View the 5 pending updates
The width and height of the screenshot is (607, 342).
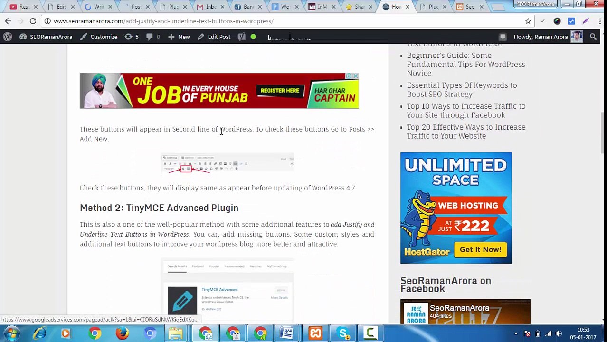coord(132,37)
